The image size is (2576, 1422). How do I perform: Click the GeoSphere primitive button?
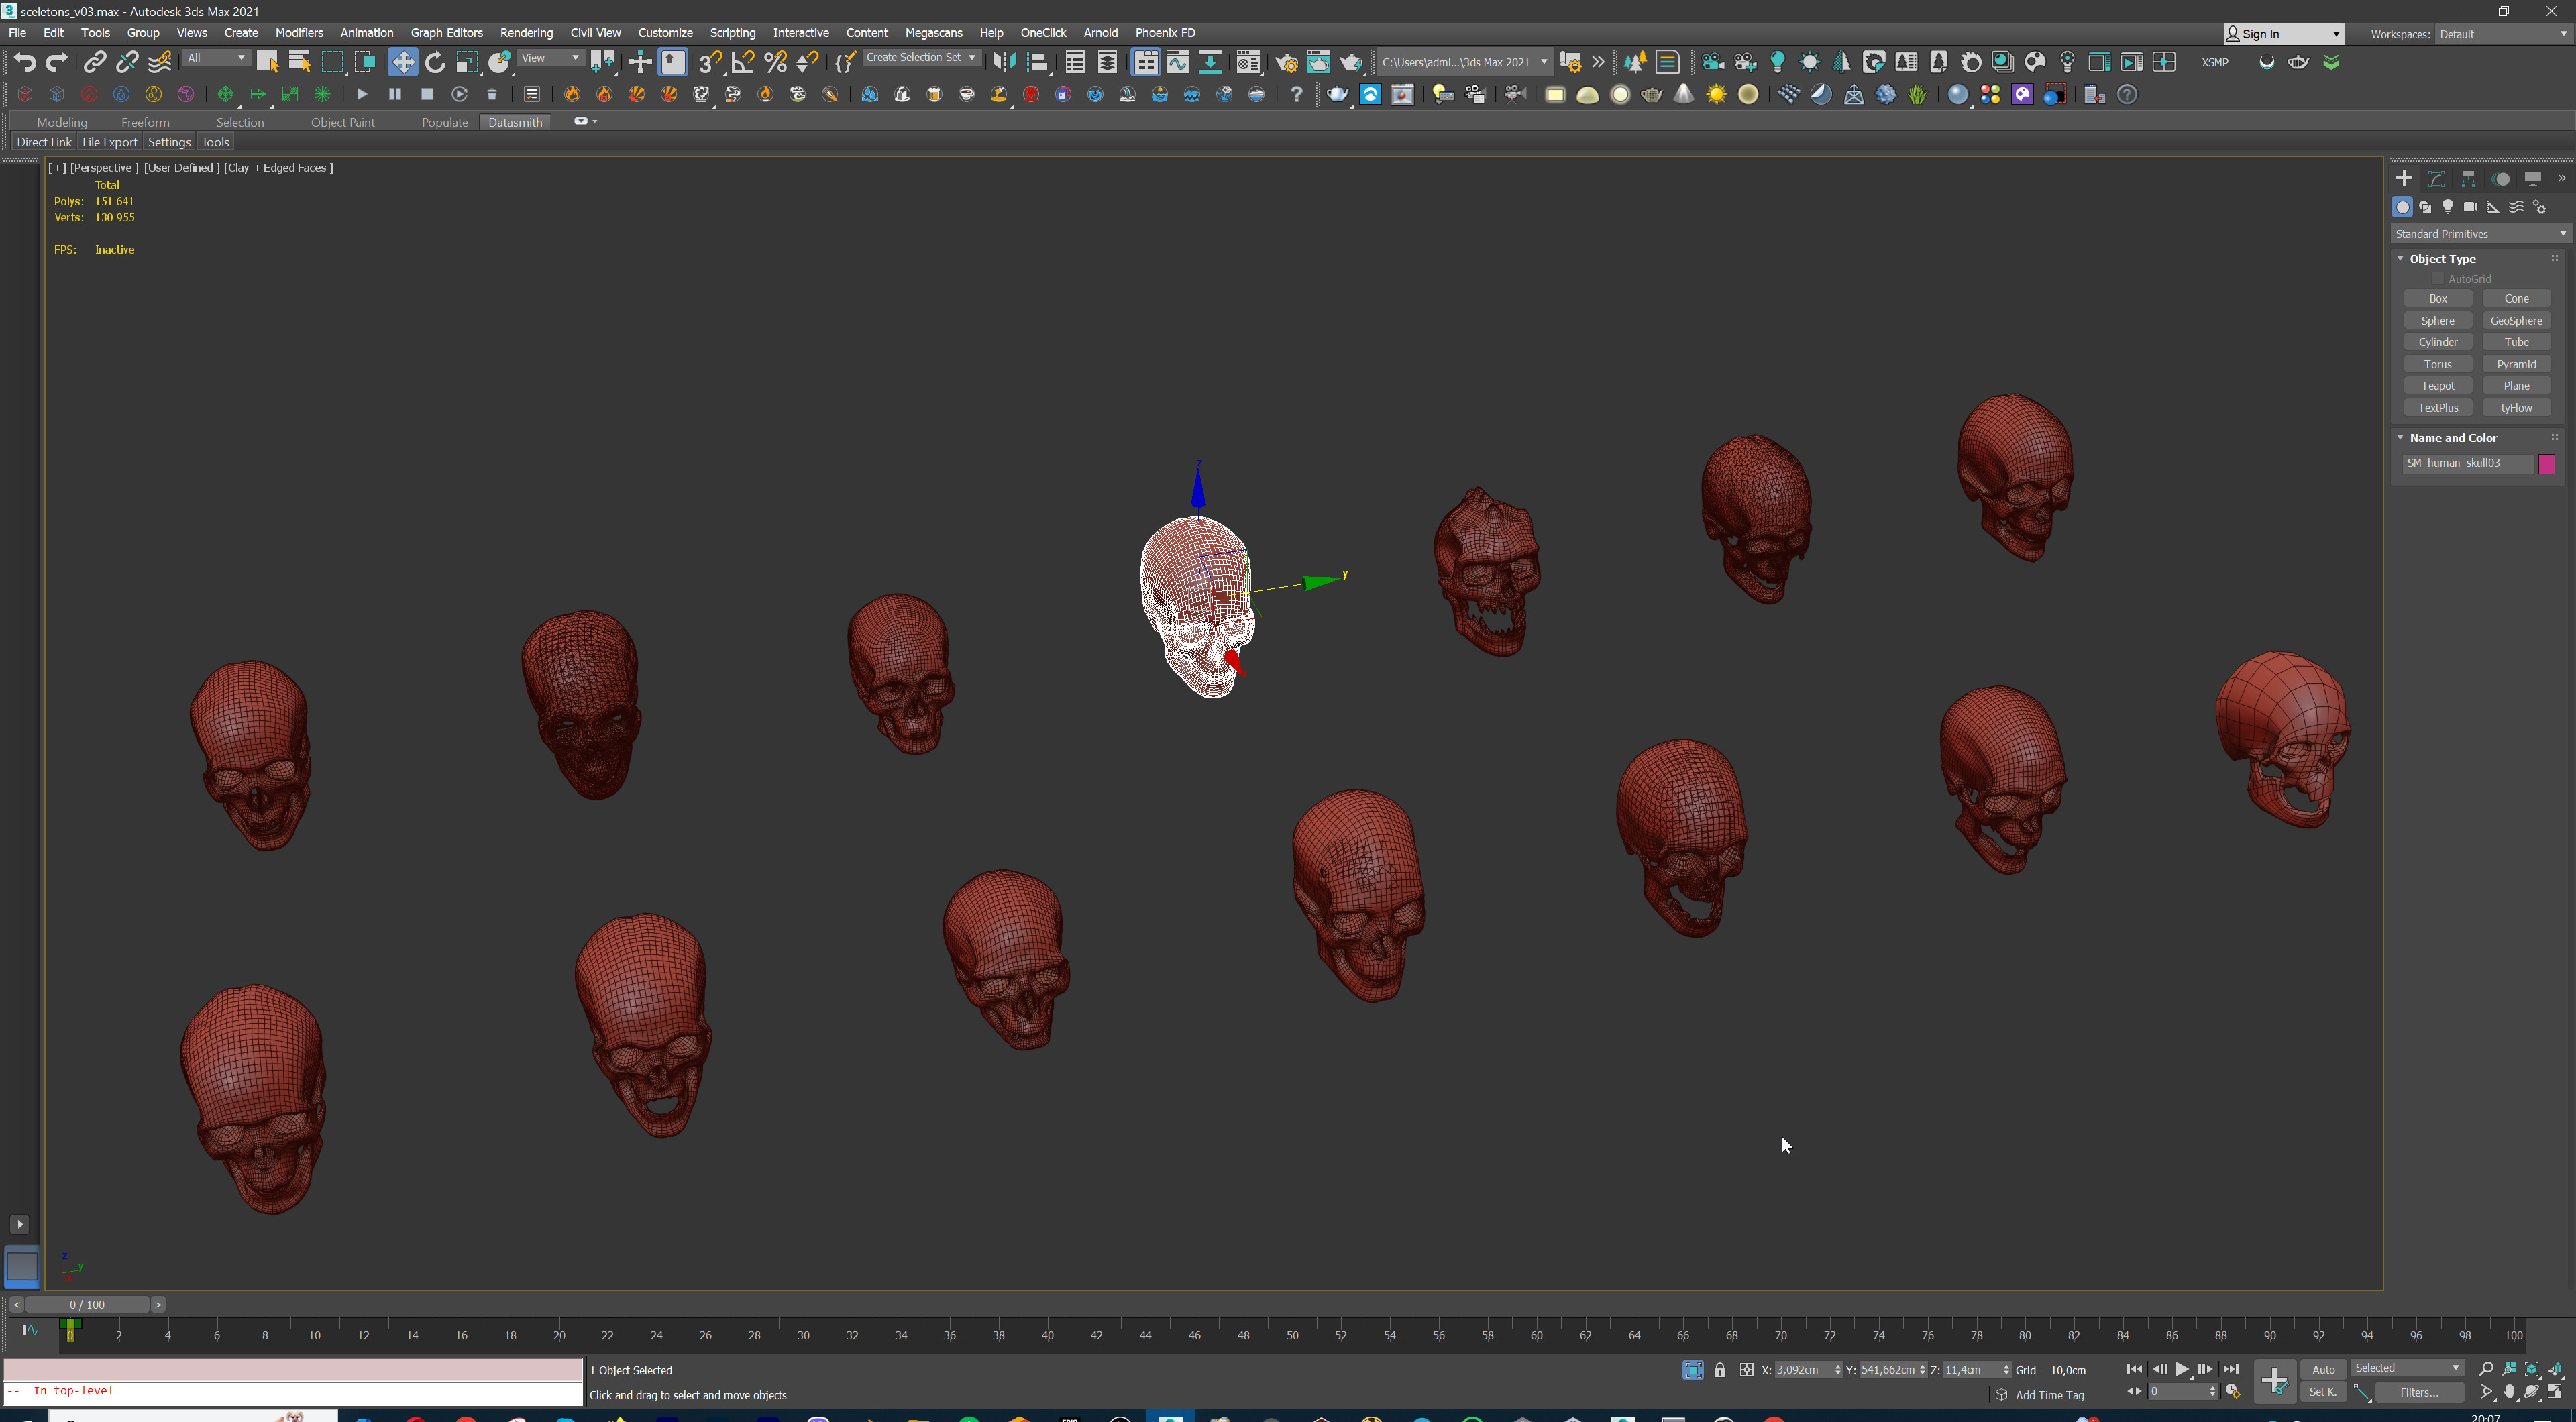[x=2516, y=321]
